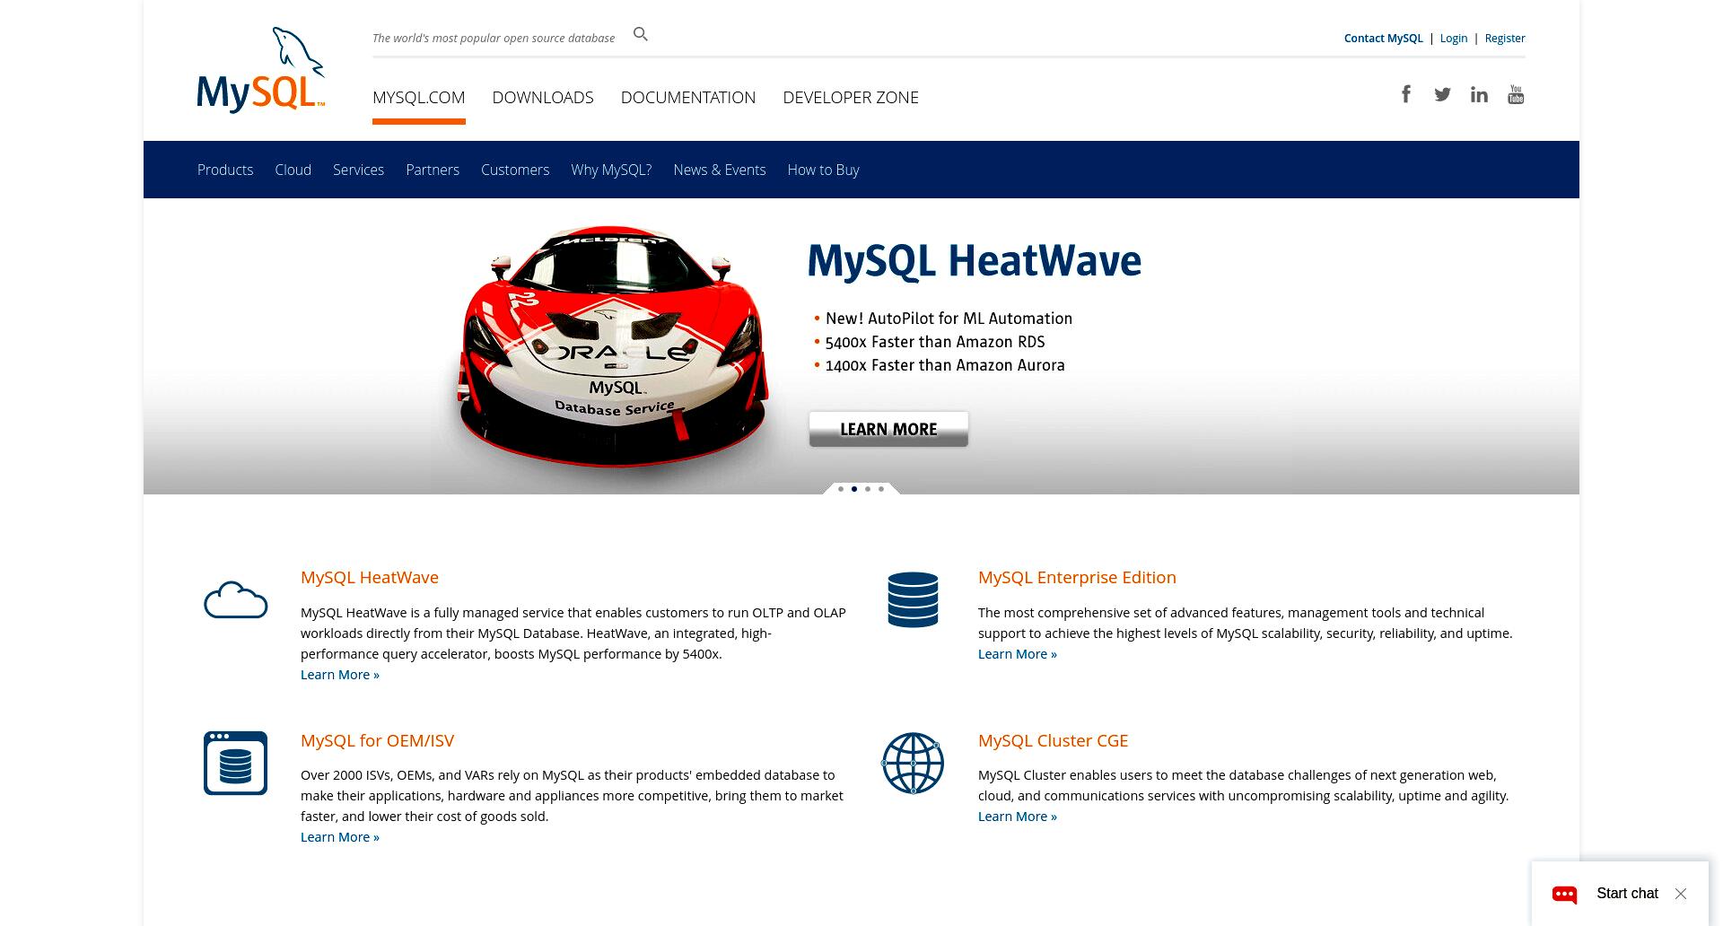Screen dimensions: 1723x926
Task: Open the Customers menu
Action: (x=515, y=170)
